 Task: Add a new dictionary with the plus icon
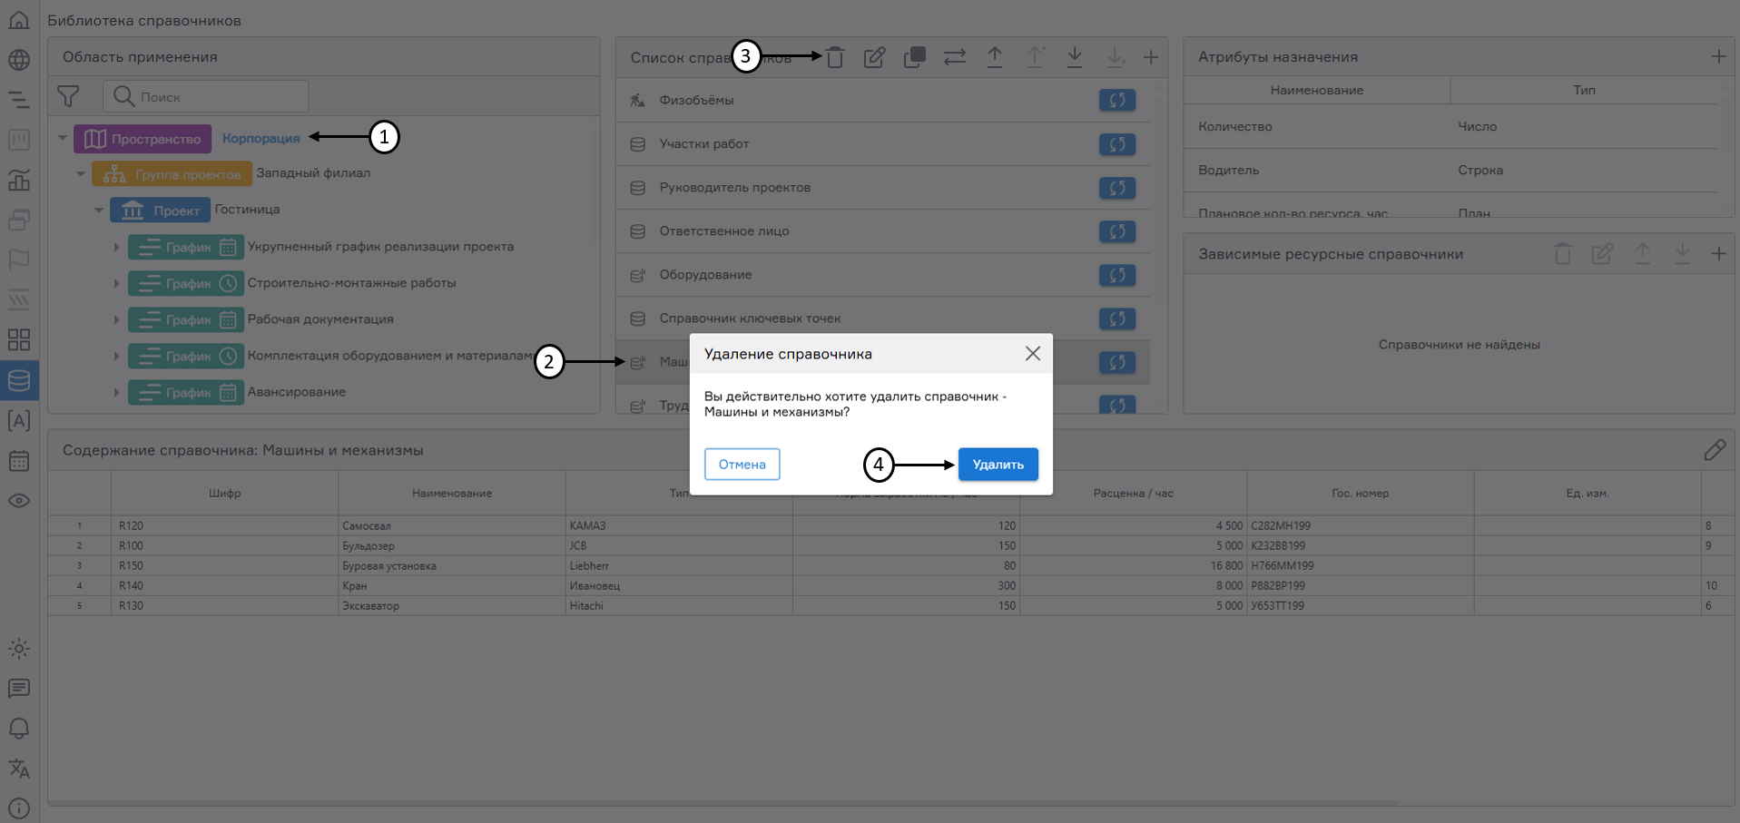[1151, 56]
